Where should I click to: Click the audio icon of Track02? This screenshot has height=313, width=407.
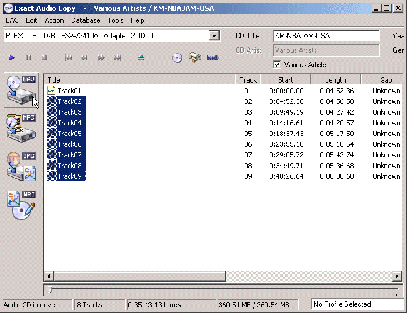[52, 101]
